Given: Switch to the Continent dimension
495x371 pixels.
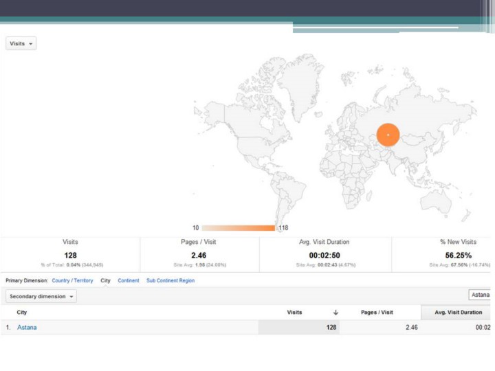Looking at the screenshot, I should [129, 280].
